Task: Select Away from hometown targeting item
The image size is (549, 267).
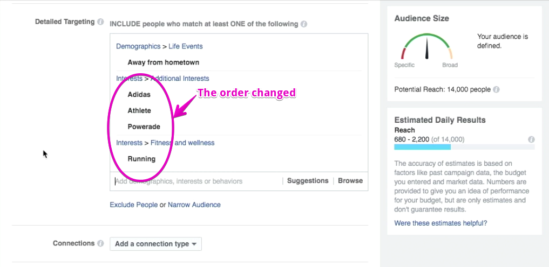Action: (x=164, y=62)
